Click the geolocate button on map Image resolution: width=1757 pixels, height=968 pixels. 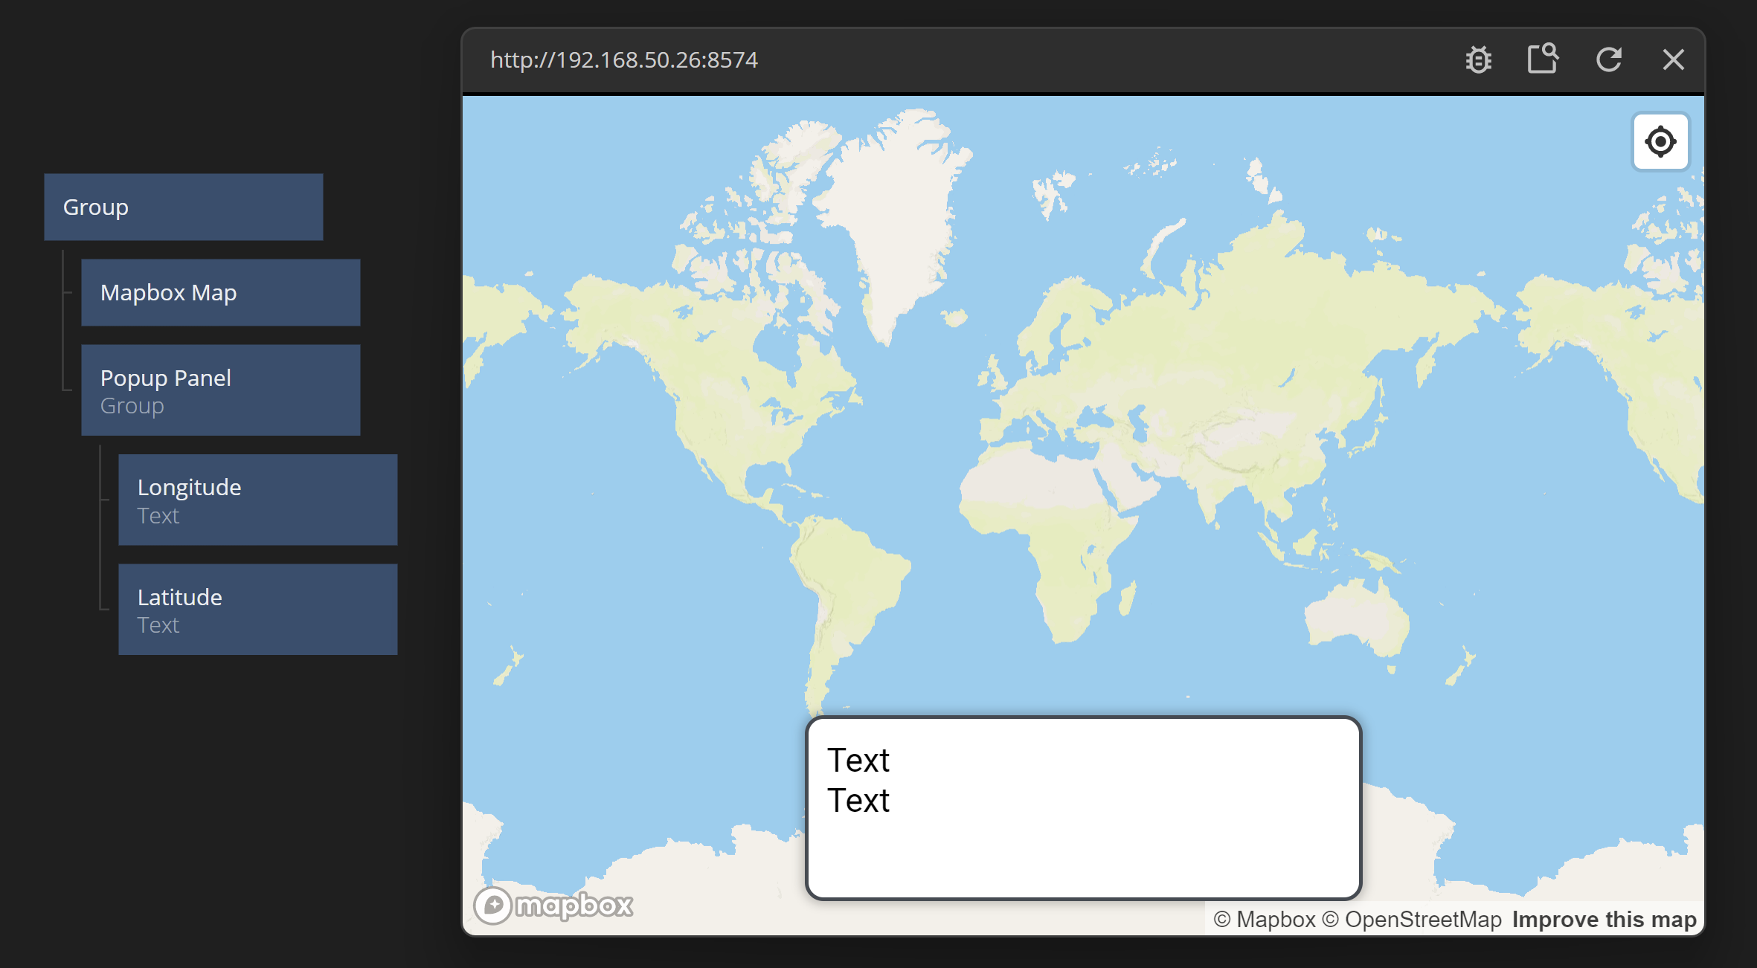[x=1660, y=141]
